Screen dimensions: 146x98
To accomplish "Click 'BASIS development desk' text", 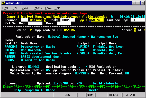I will click(x=41, y=57).
